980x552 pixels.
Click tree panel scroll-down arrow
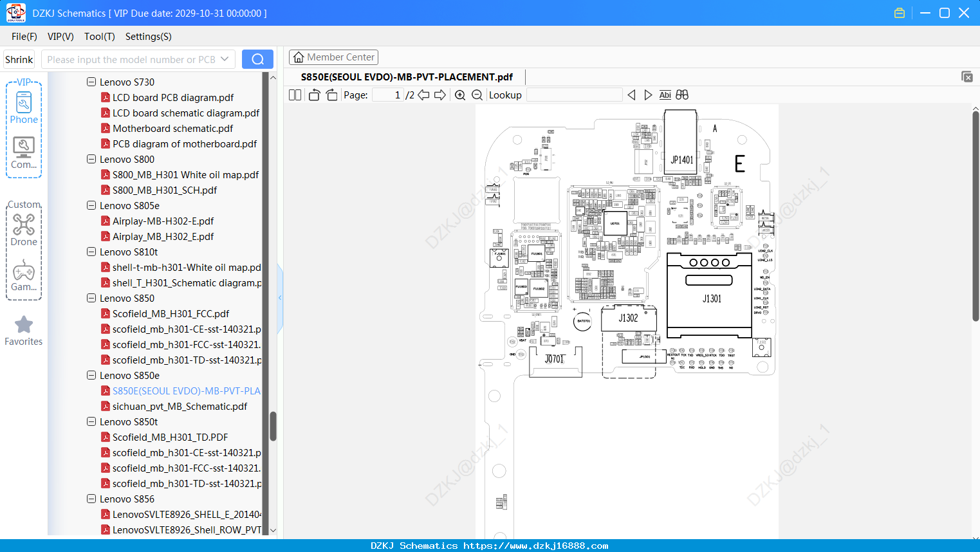(x=273, y=531)
